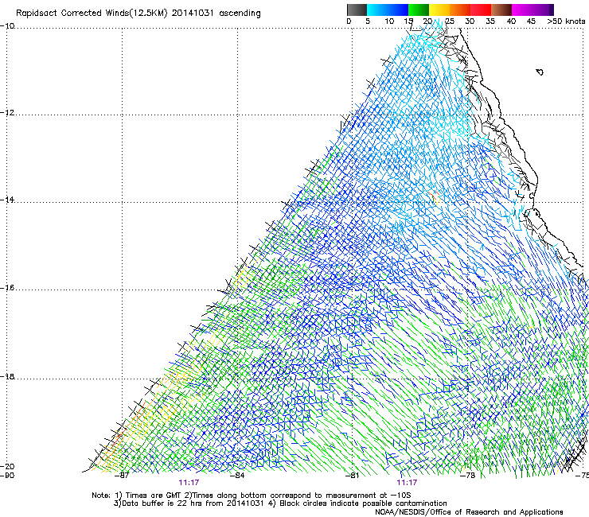The image size is (589, 517).
Task: Click the '-14' latitude axis label
Action: 7,200
